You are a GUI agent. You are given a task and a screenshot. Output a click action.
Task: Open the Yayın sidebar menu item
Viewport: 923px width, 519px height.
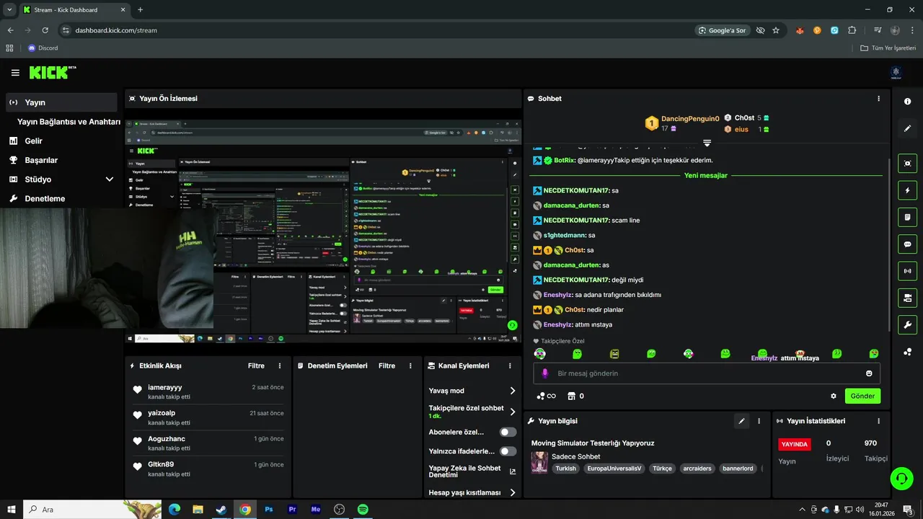(61, 102)
